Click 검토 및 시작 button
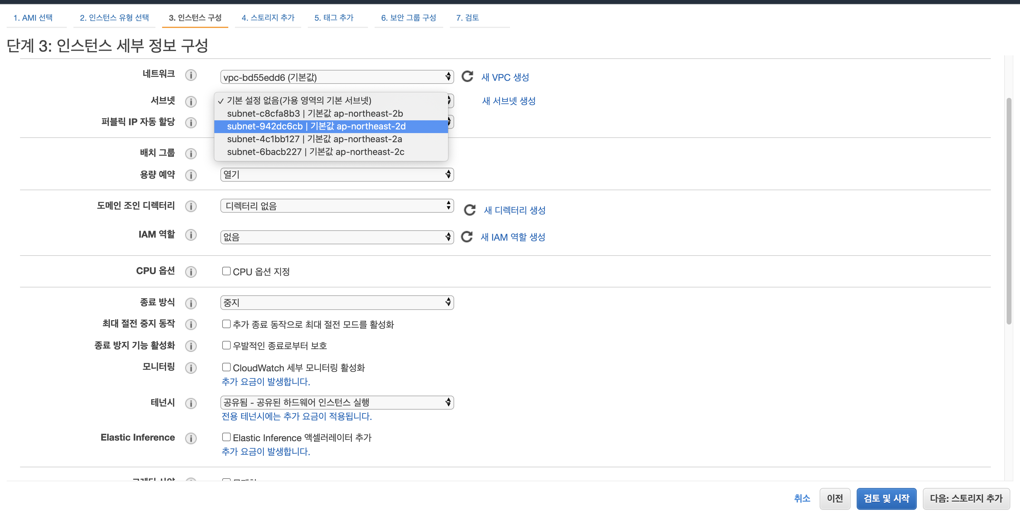 tap(886, 498)
